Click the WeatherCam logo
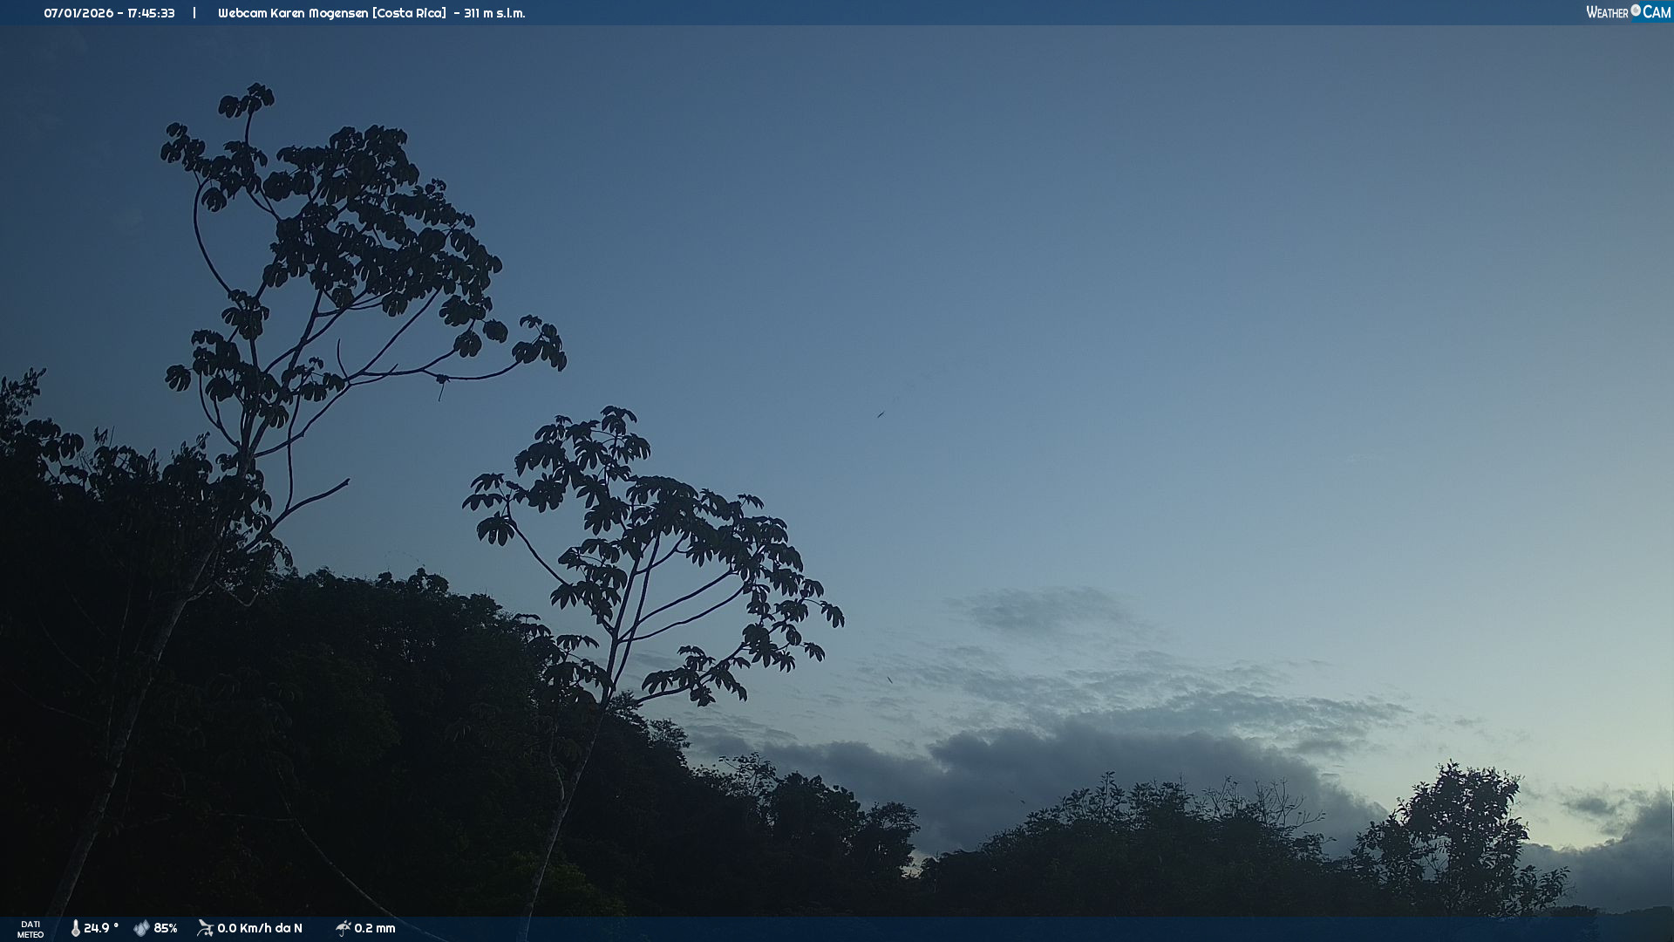The width and height of the screenshot is (1674, 942). point(1627,12)
